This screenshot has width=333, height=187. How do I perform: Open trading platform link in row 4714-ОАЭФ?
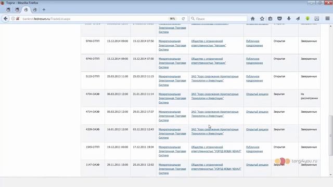(x=172, y=116)
